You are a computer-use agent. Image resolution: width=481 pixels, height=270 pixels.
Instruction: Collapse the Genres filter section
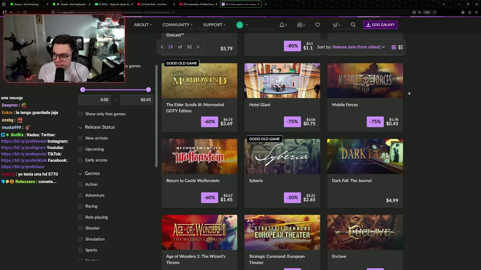click(80, 174)
